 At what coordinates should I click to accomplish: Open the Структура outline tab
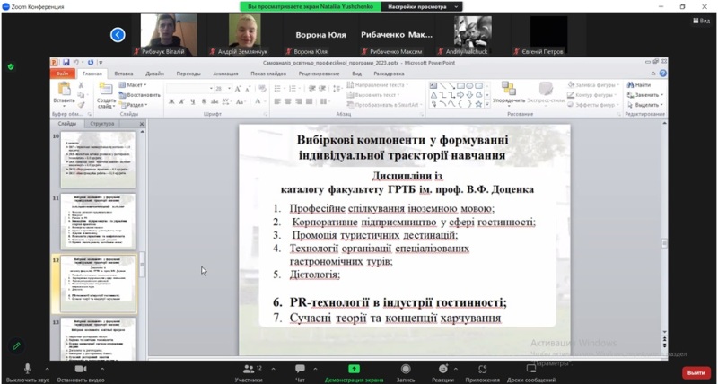[102, 124]
